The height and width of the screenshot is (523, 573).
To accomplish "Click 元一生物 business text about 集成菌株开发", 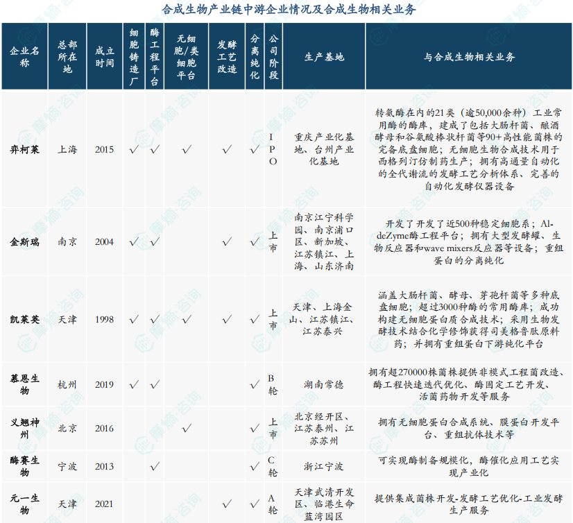I will (x=468, y=504).
